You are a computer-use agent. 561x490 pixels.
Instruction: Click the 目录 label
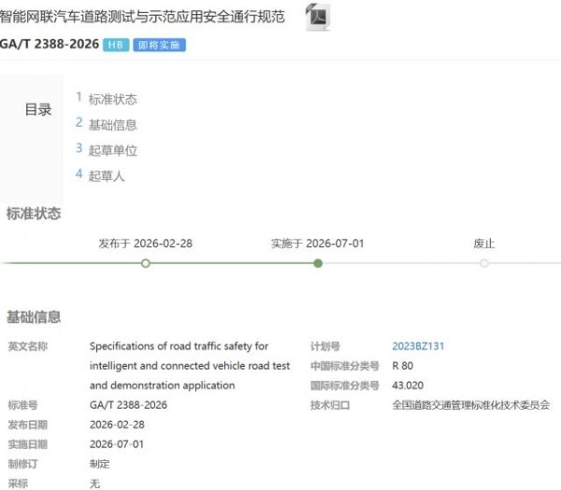click(38, 109)
